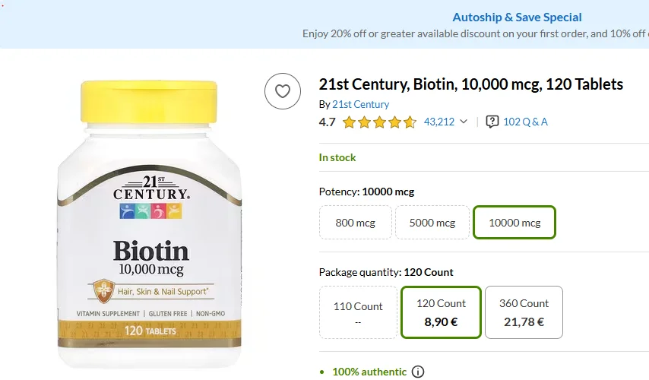Choose the 120 Count package for 8,90 €
Viewport: 649px width, 380px height.
coord(441,312)
